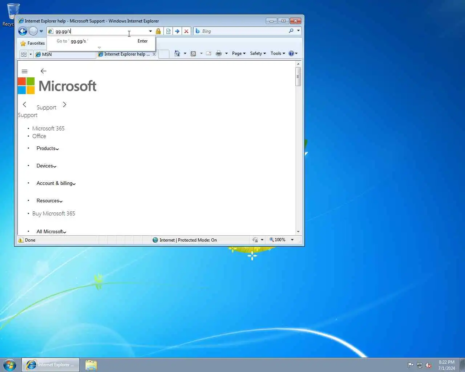
Task: Toggle the Compatibility View icon
Action: coord(168,31)
